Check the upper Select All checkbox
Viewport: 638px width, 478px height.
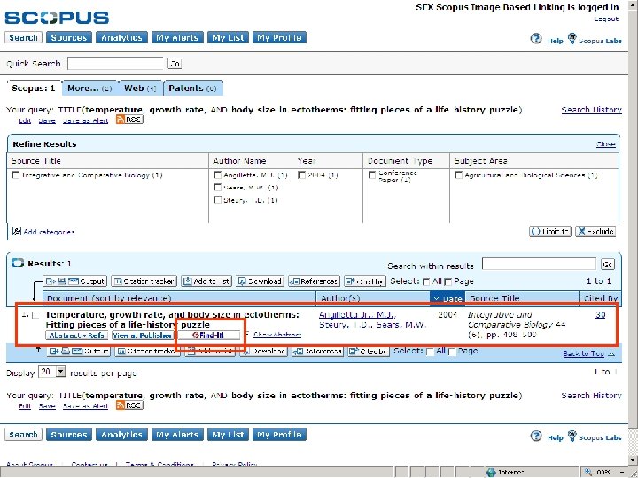(x=426, y=281)
